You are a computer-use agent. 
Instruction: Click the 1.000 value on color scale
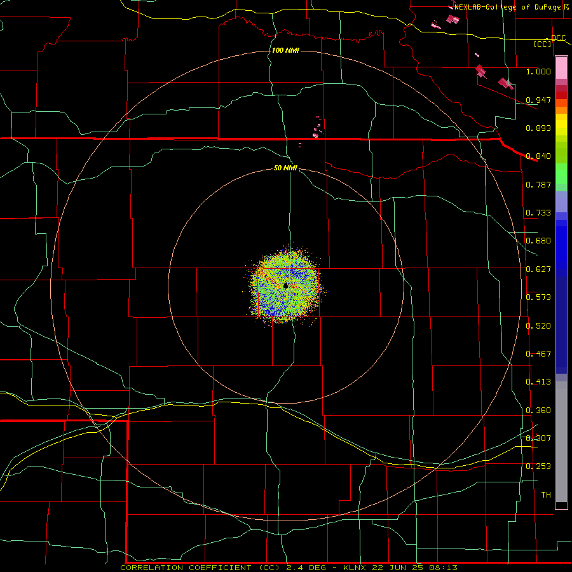[x=538, y=71]
